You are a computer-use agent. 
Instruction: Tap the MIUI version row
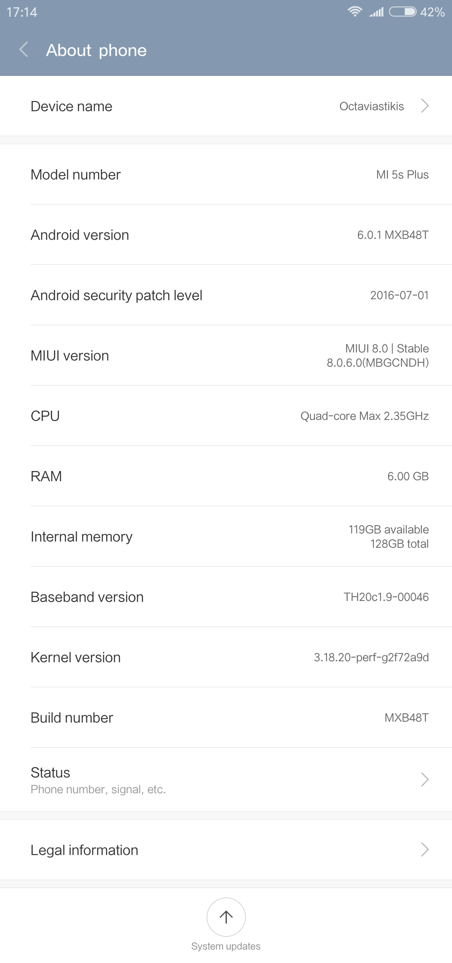(x=226, y=355)
